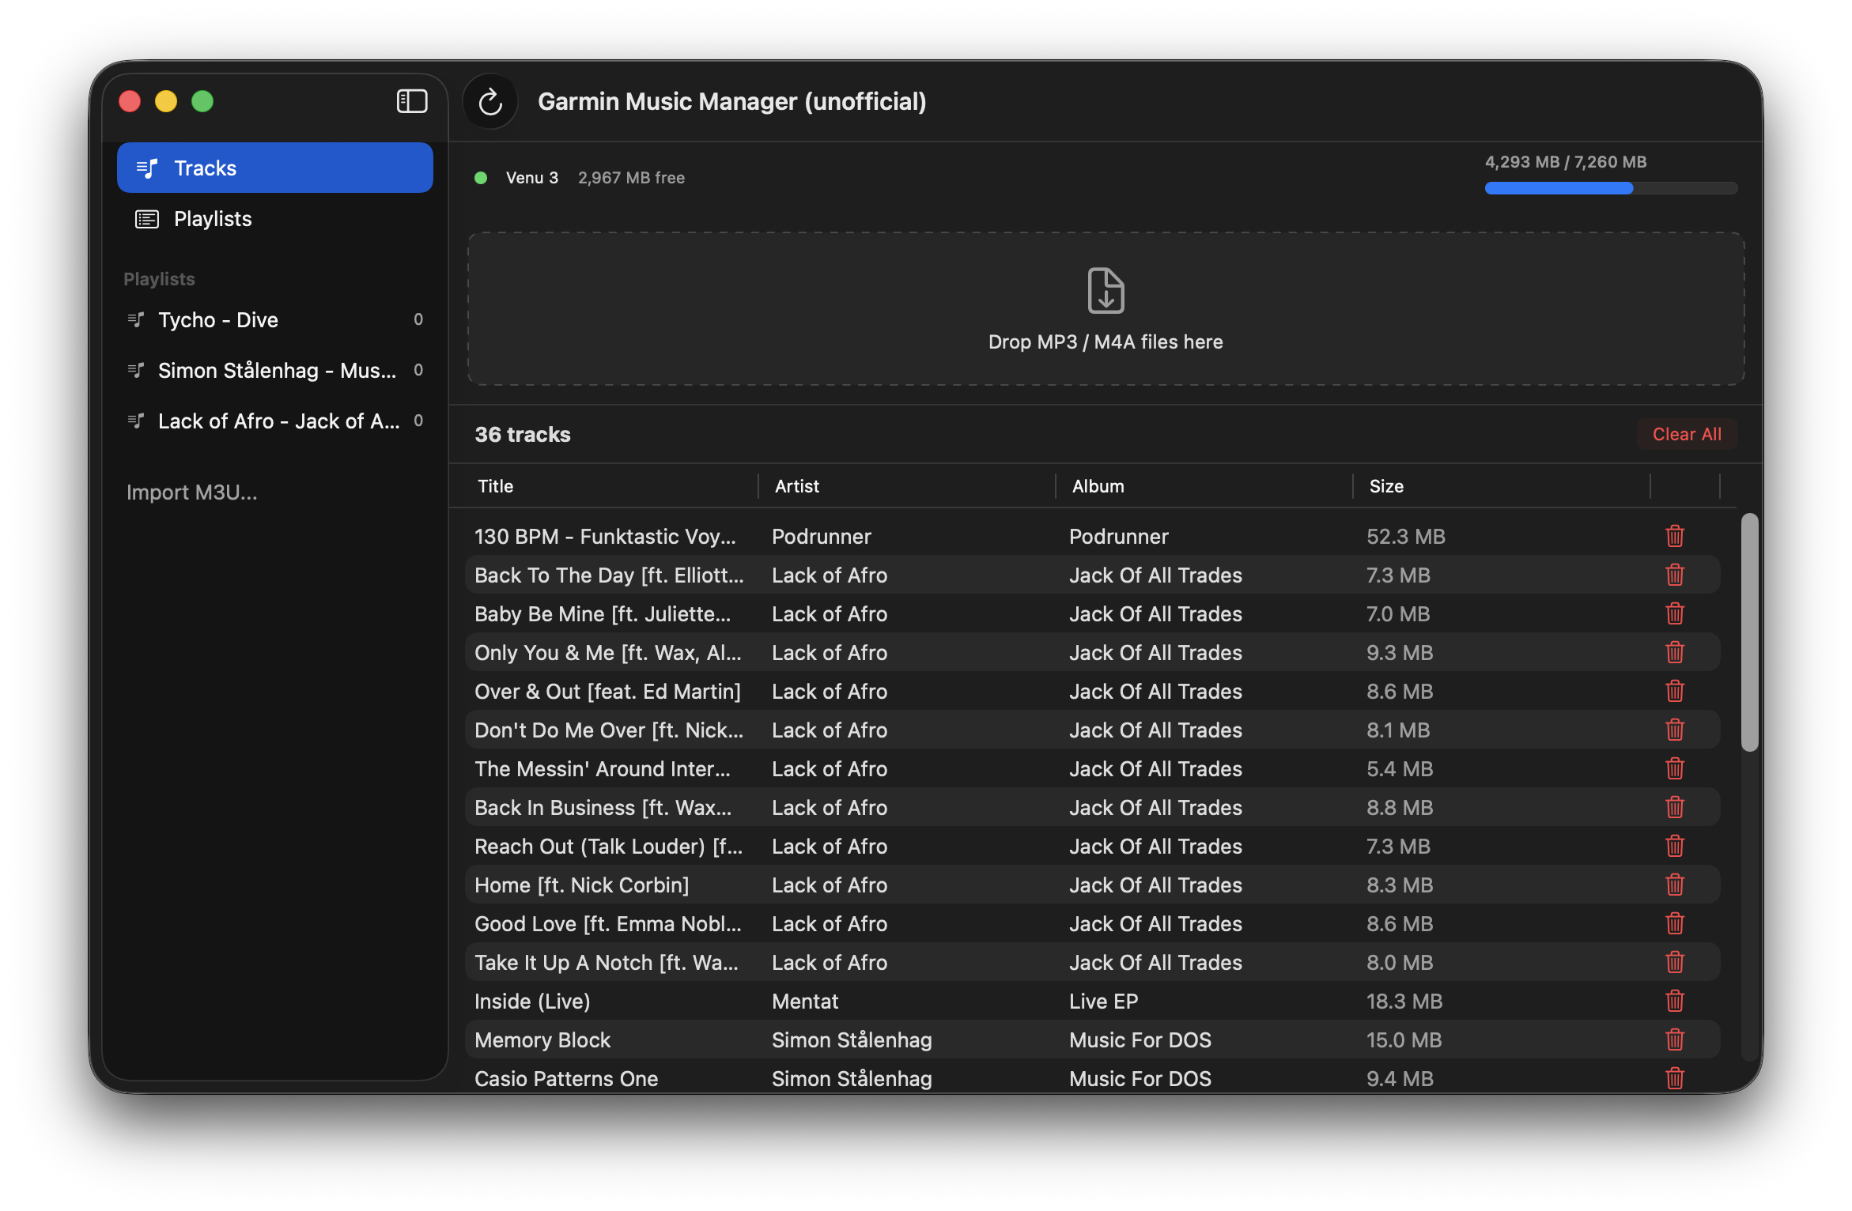Sort by the Title column header
Image resolution: width=1852 pixels, height=1211 pixels.
(x=495, y=486)
